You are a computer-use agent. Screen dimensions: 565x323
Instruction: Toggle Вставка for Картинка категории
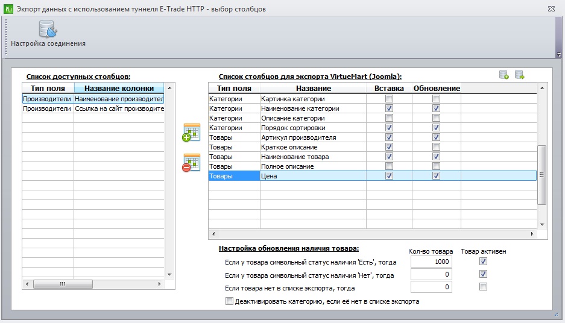pyautogui.click(x=389, y=99)
